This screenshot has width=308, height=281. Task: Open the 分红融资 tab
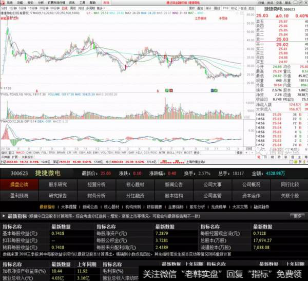coord(135,196)
